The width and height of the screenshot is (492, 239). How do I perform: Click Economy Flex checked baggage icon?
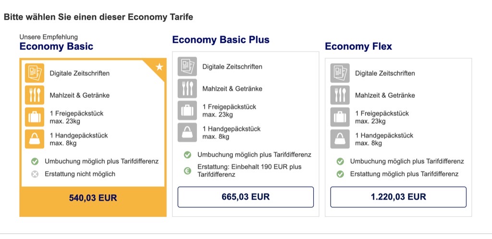pos(340,117)
